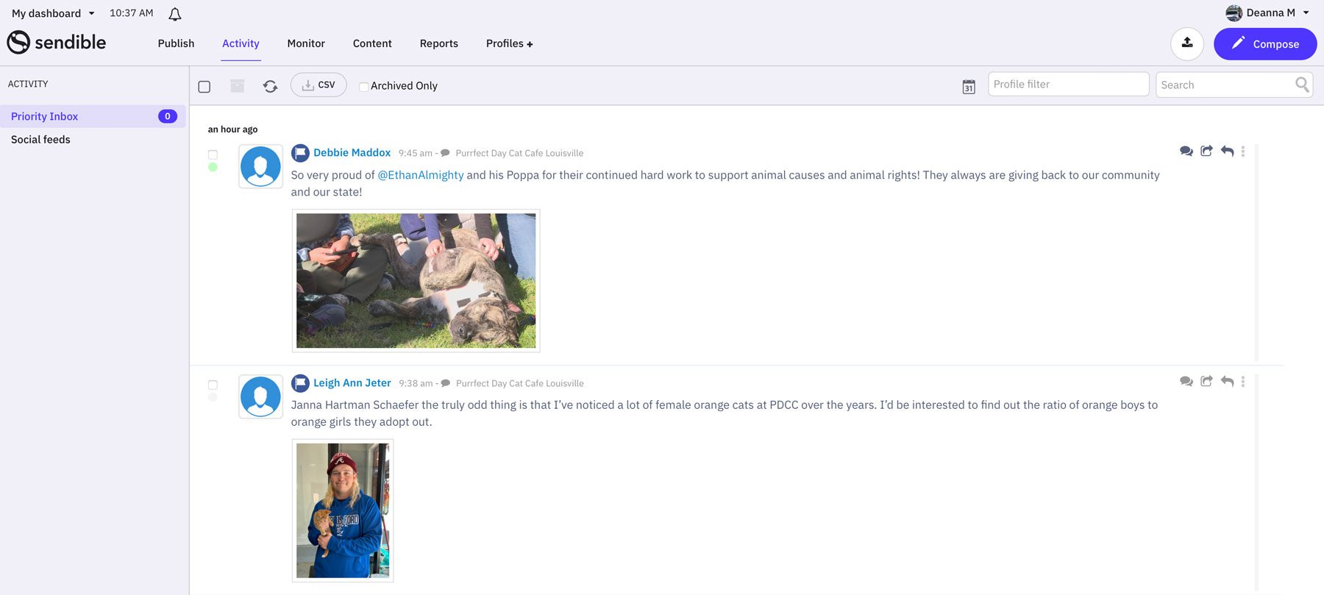
Task: Open the photo thumbnail in Leigh Ann's post
Action: point(343,510)
